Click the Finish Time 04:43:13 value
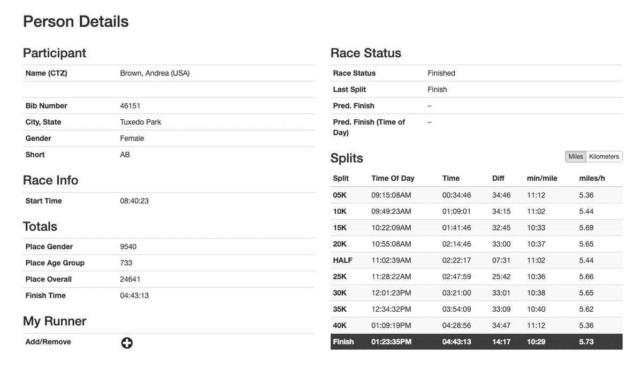This screenshot has width=642, height=369. pyautogui.click(x=135, y=295)
